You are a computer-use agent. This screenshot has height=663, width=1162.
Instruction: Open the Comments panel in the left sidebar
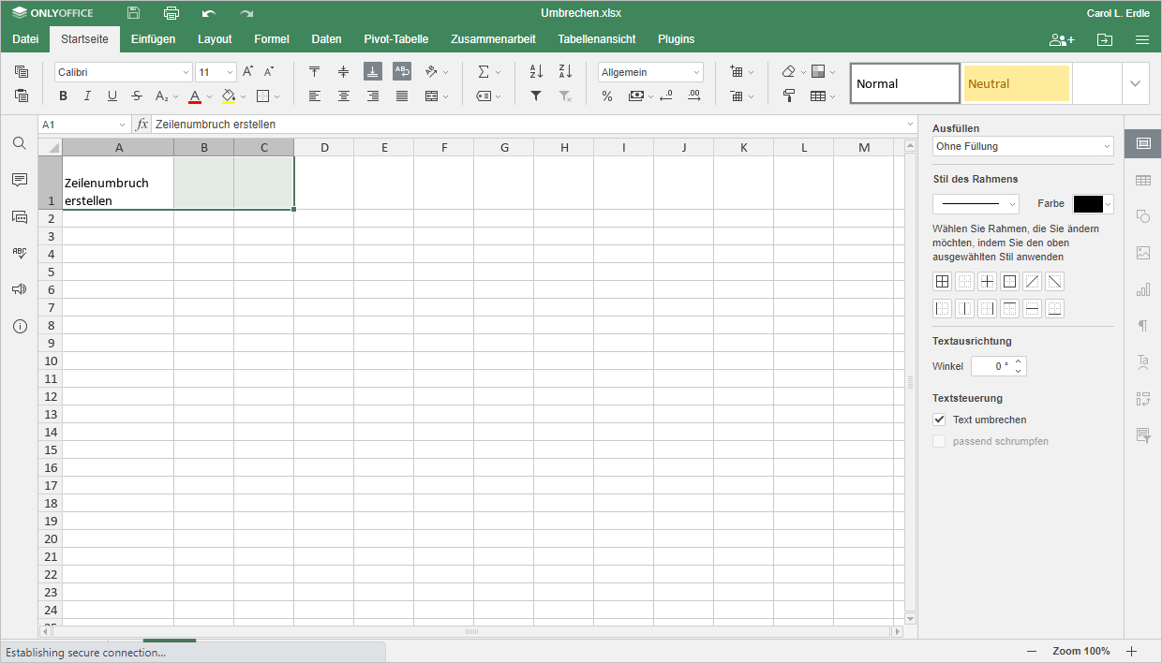click(20, 180)
